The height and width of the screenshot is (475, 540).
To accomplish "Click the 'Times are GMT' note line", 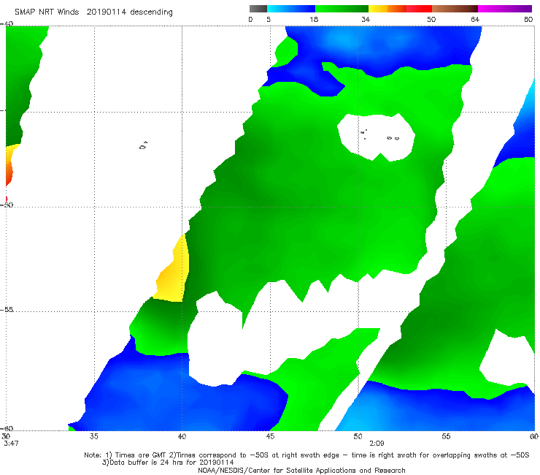I will click(306, 455).
